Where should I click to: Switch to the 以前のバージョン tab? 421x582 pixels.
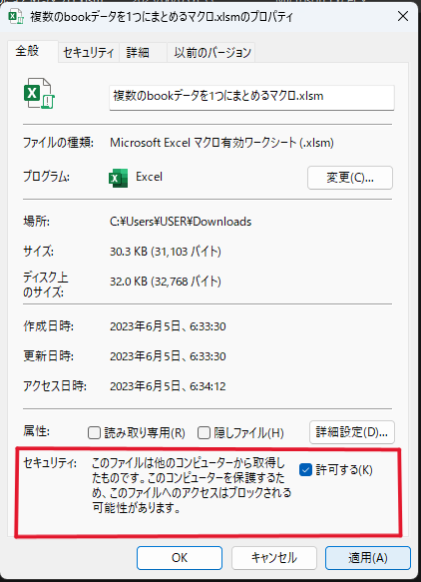[212, 52]
